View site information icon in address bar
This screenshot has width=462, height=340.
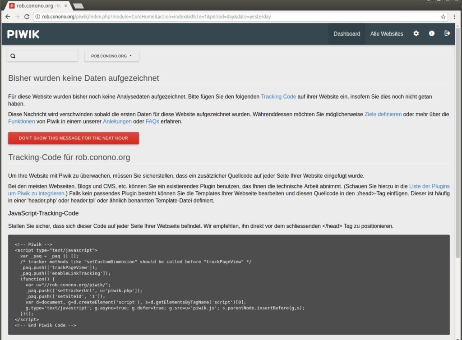38,17
